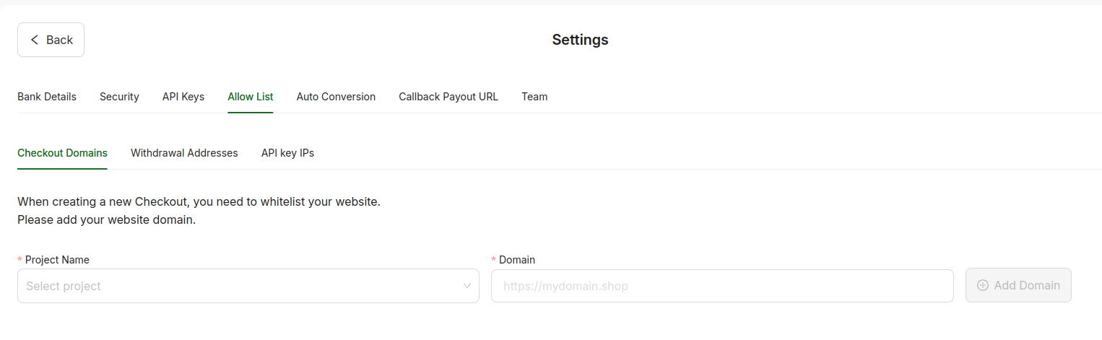The height and width of the screenshot is (340, 1102).
Task: Switch to the Callback Payout URL tab
Action: [448, 97]
